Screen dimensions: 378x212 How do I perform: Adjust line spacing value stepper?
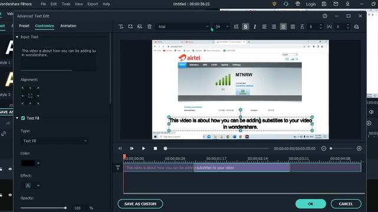point(348,26)
